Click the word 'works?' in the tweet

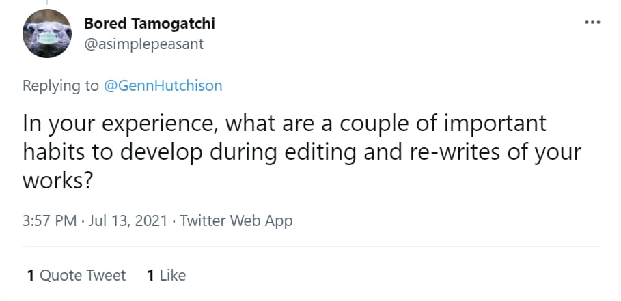pos(57,180)
